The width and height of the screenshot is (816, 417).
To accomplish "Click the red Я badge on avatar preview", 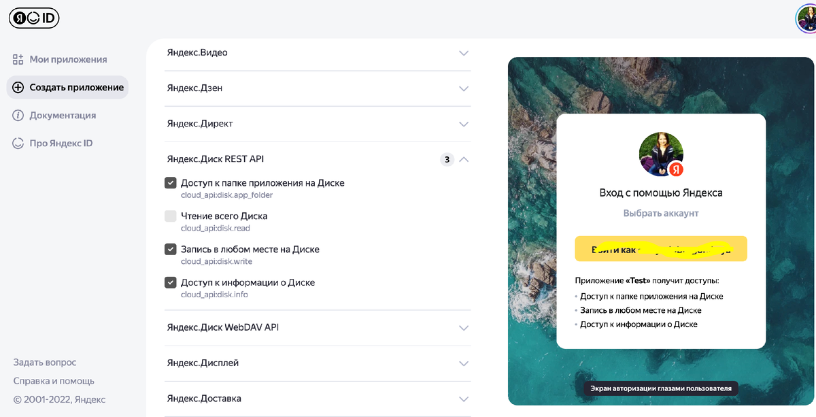I will (676, 169).
